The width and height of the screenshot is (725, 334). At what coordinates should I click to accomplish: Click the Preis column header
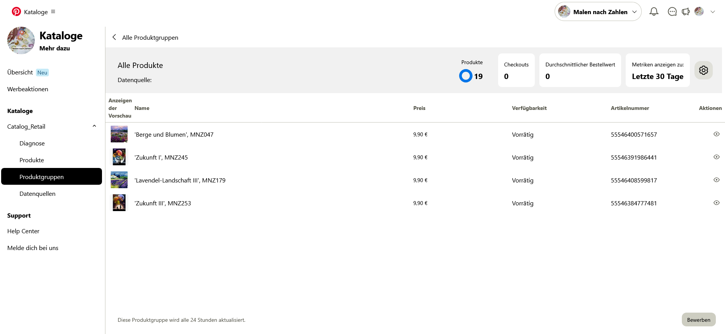click(x=419, y=108)
